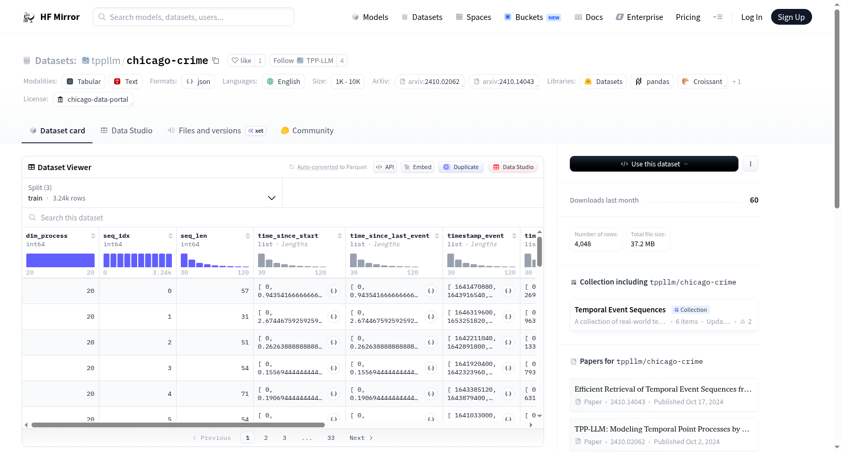Screen dimensions: 841x452
Task: Open the three-dot more options menu
Action: tap(751, 164)
